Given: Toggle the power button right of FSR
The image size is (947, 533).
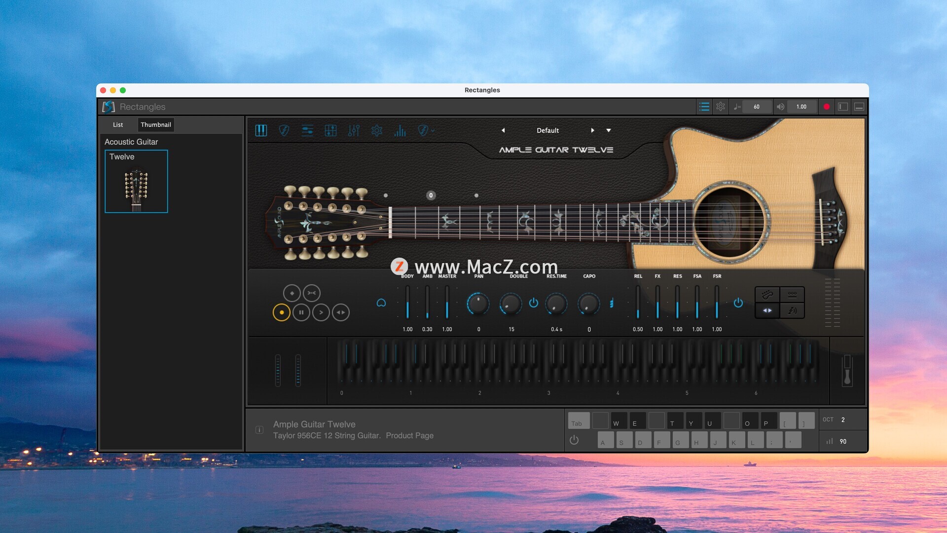Looking at the screenshot, I should tap(738, 303).
